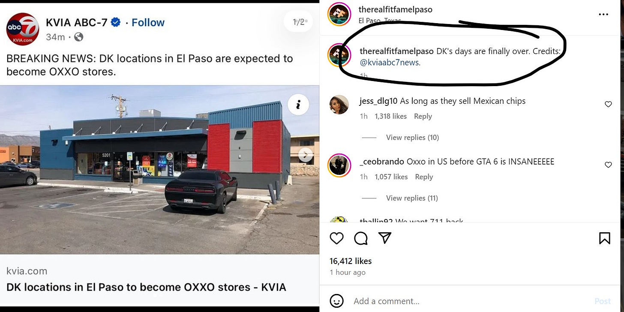The height and width of the screenshot is (312, 624).
Task: Reply to jess_dlg10's comment
Action: (423, 116)
